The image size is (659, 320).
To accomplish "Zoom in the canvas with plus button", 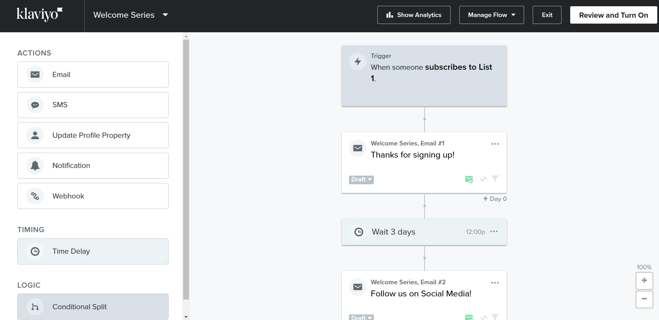I will click(644, 281).
